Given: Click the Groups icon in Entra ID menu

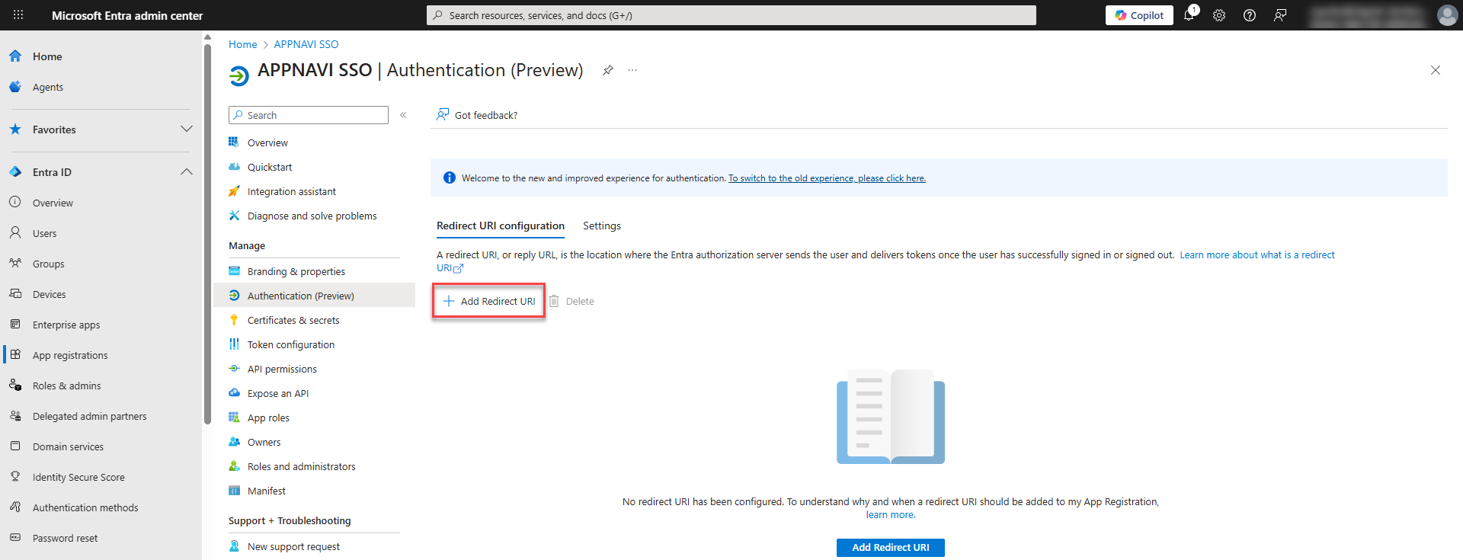Looking at the screenshot, I should 15,264.
